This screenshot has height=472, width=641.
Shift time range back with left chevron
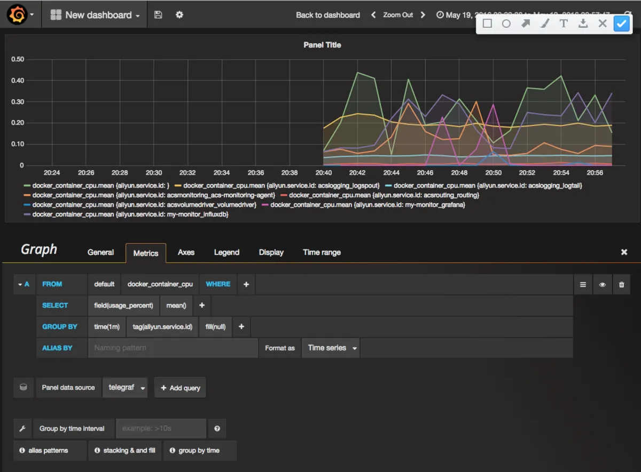pyautogui.click(x=373, y=15)
